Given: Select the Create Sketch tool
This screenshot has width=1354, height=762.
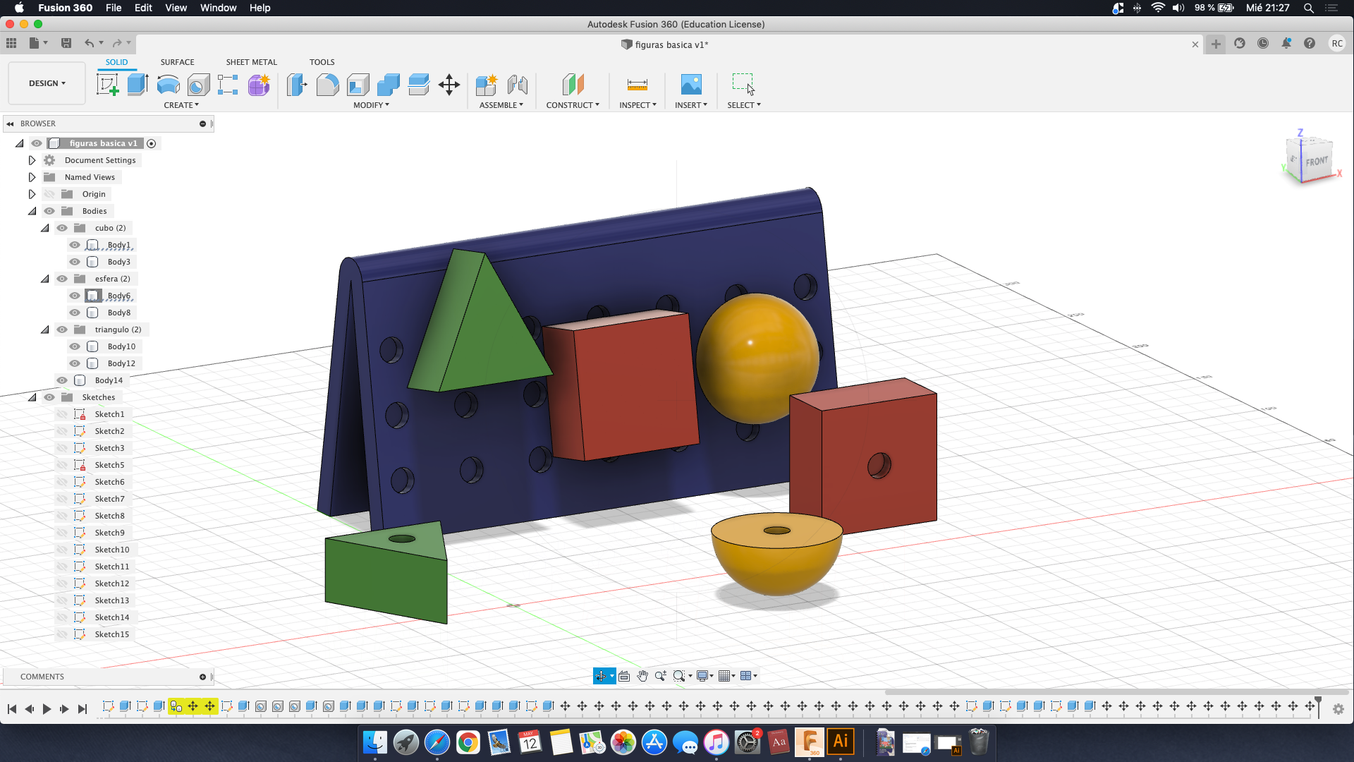Looking at the screenshot, I should pos(107,83).
